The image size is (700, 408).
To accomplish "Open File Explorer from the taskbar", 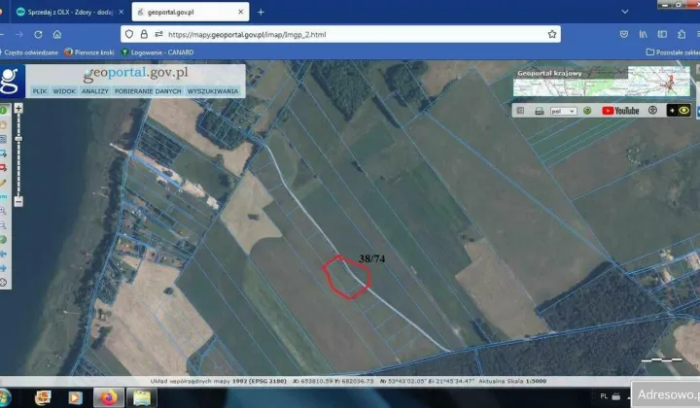I will point(142,397).
